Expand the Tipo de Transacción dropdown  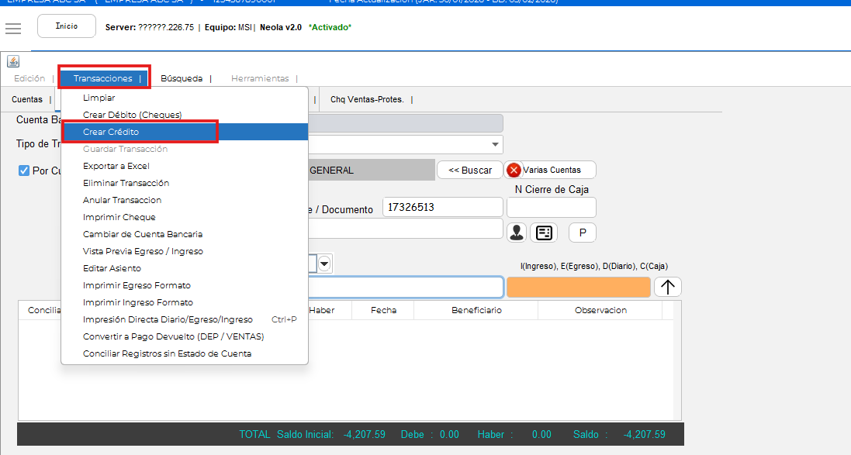pyautogui.click(x=495, y=145)
